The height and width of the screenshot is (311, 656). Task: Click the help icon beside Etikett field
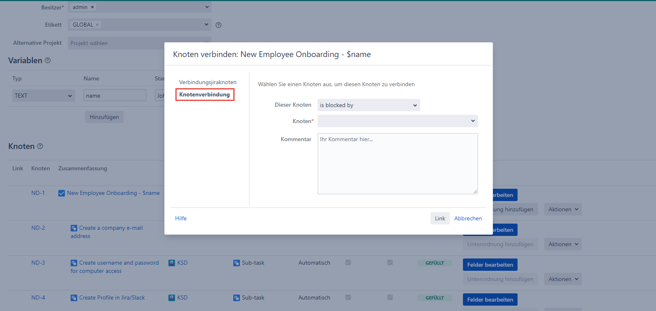click(x=219, y=25)
